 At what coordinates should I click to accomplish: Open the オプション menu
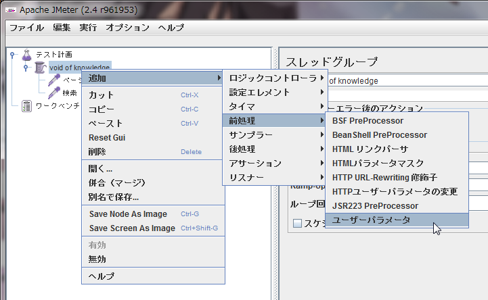click(128, 28)
